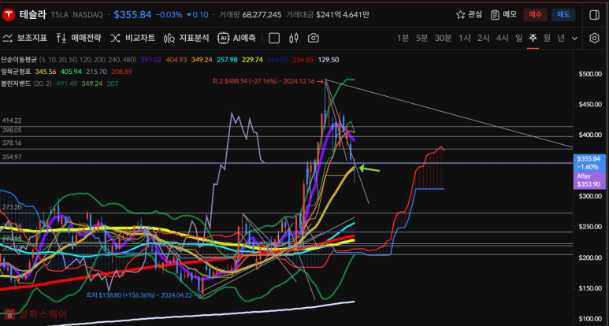Viewport: 609px width, 326px height.
Task: Open chart settings gear icon
Action: [x=594, y=38]
